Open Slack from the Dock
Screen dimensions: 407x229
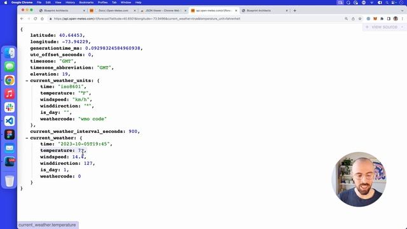(x=10, y=108)
